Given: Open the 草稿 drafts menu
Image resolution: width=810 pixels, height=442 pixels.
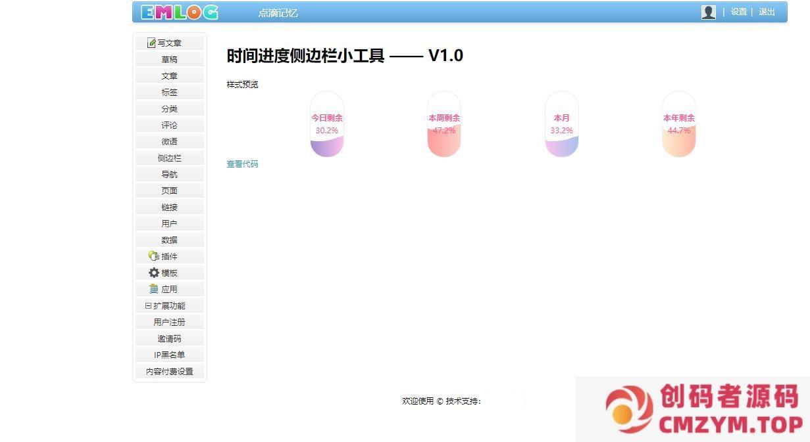Looking at the screenshot, I should point(169,59).
